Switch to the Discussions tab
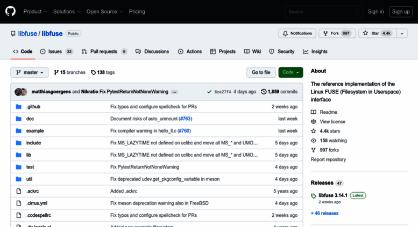 point(152,52)
